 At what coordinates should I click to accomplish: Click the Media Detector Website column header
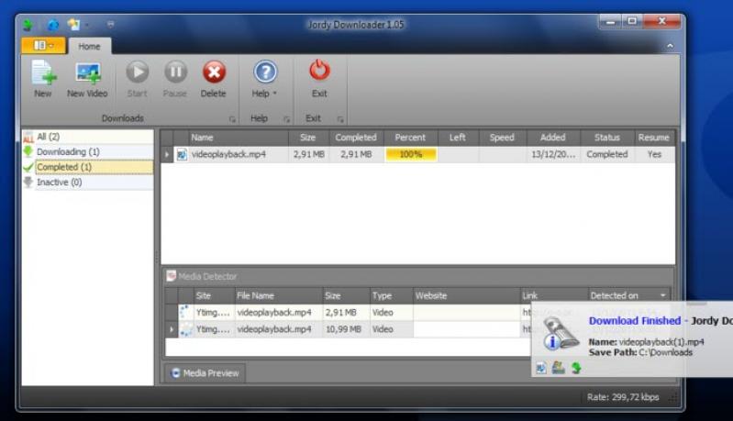[466, 295]
